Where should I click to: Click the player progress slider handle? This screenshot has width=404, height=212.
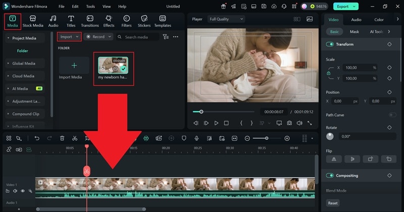coord(201,112)
